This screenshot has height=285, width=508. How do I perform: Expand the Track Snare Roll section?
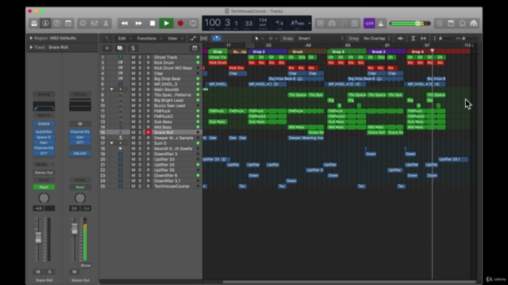[31, 47]
